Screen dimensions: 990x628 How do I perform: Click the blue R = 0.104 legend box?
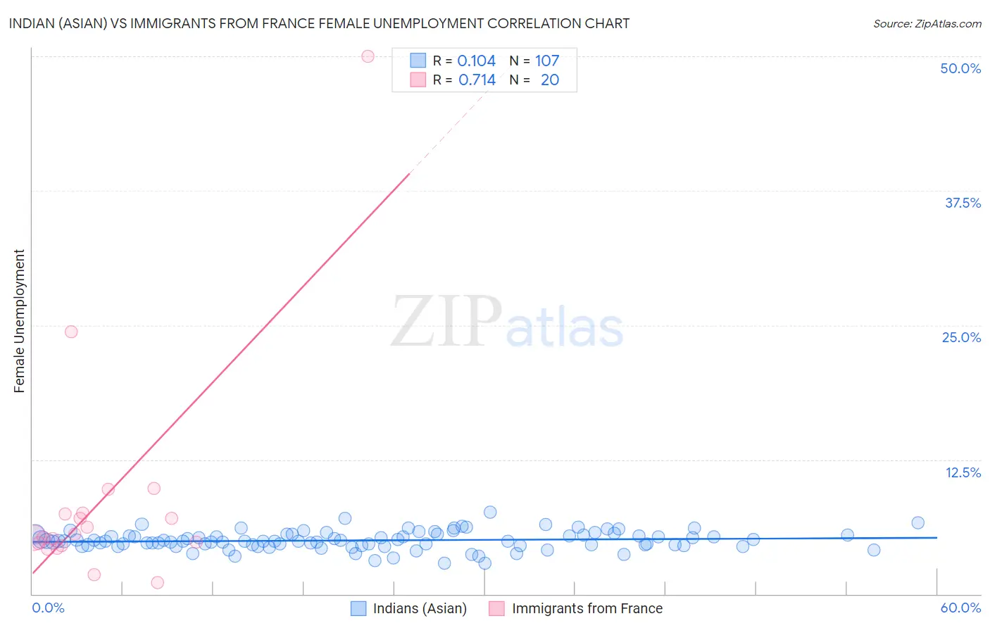coord(418,61)
